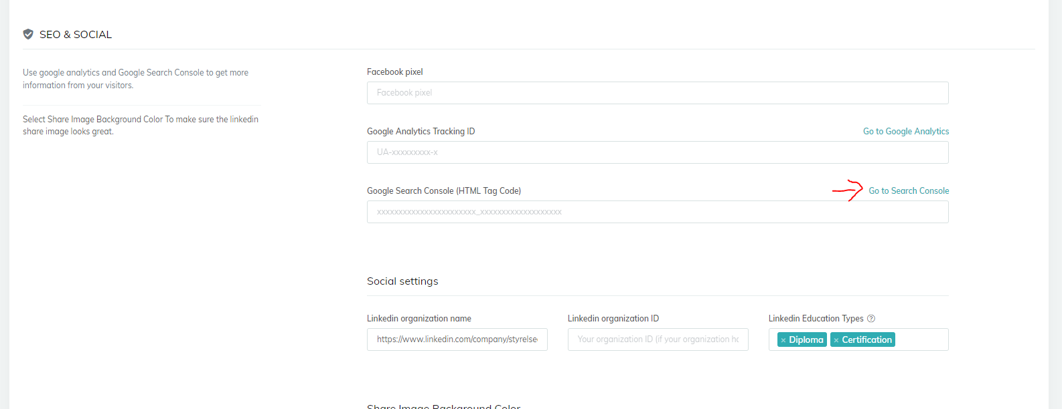Click the Social settings heading
The width and height of the screenshot is (1062, 409).
(x=402, y=281)
